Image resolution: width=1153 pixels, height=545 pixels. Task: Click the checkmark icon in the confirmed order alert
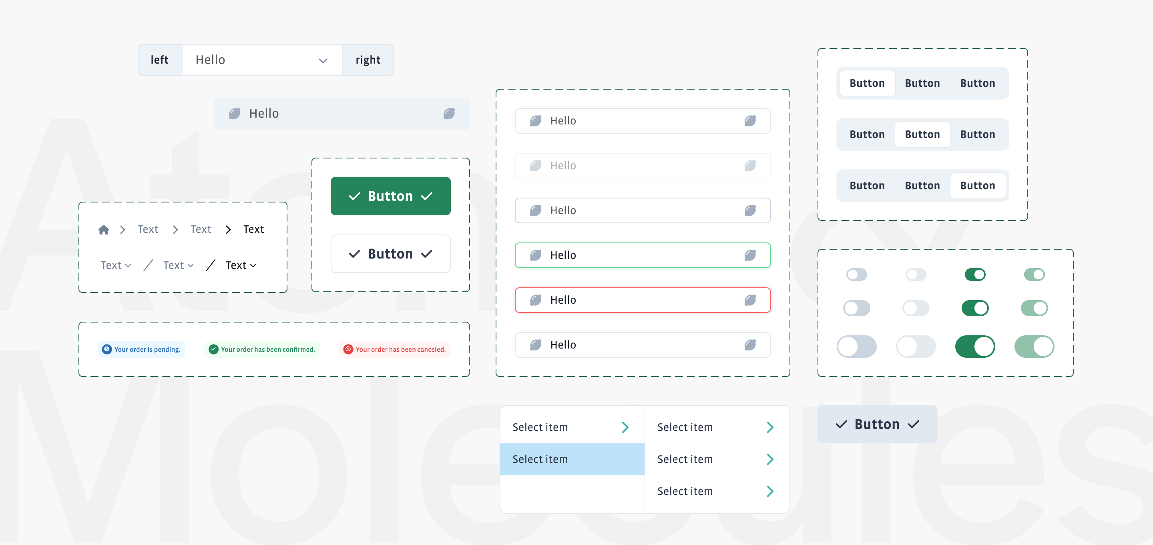click(213, 349)
